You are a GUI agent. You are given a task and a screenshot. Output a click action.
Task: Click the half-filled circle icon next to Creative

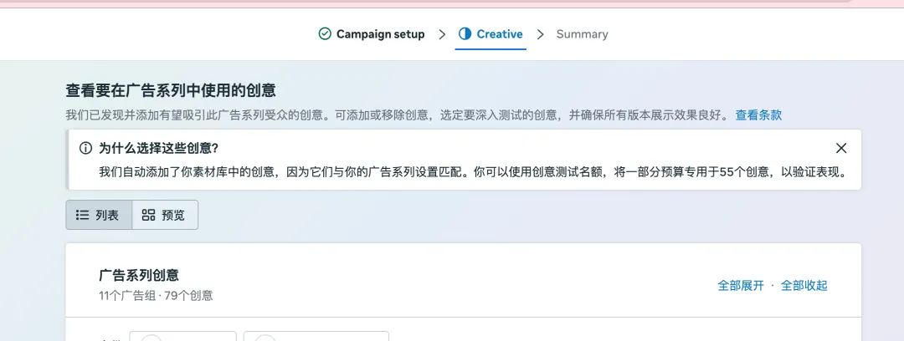point(465,34)
